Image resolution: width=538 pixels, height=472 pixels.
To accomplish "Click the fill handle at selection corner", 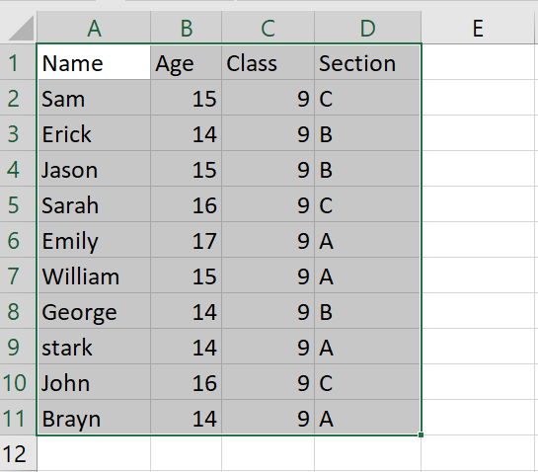I will [x=421, y=434].
